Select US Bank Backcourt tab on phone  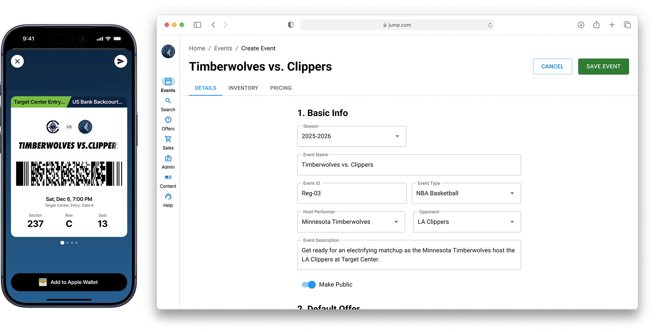pyautogui.click(x=98, y=102)
